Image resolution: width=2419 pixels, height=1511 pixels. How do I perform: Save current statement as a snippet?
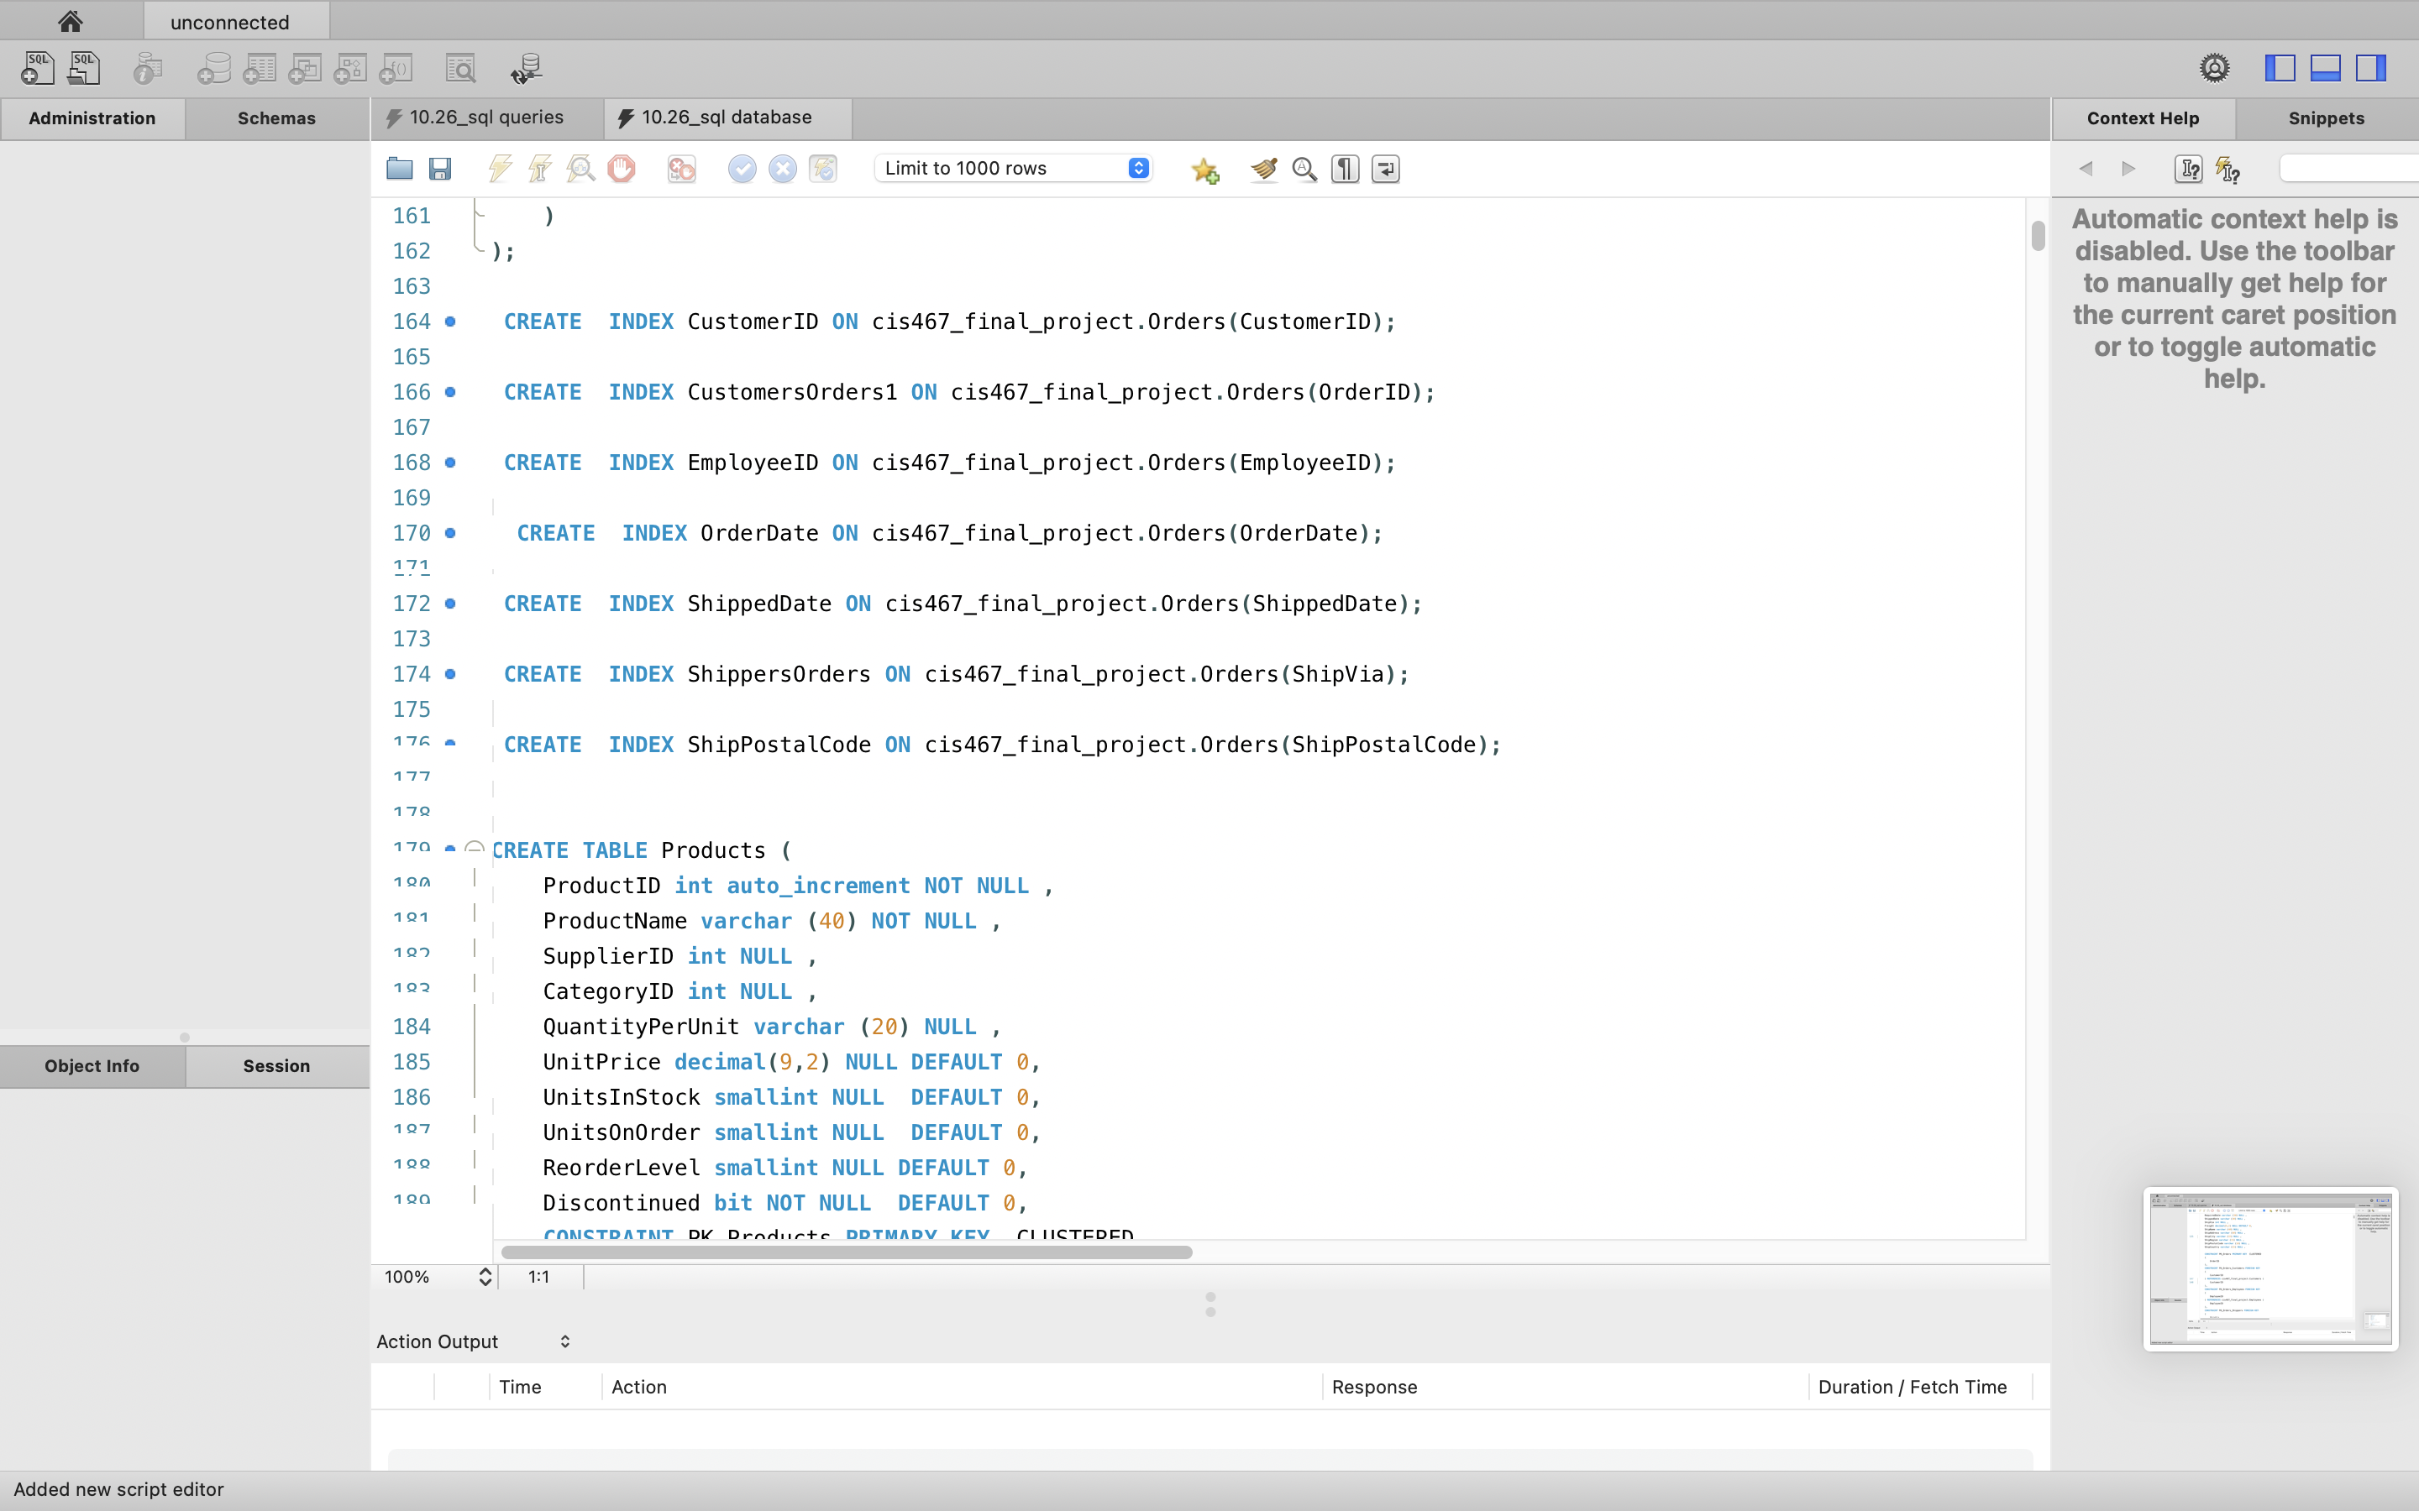(x=1204, y=170)
